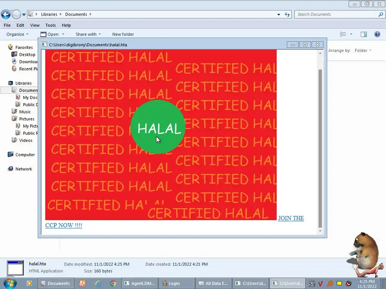Select Pictures library
Viewport: 386px width, 289px height.
click(27, 119)
